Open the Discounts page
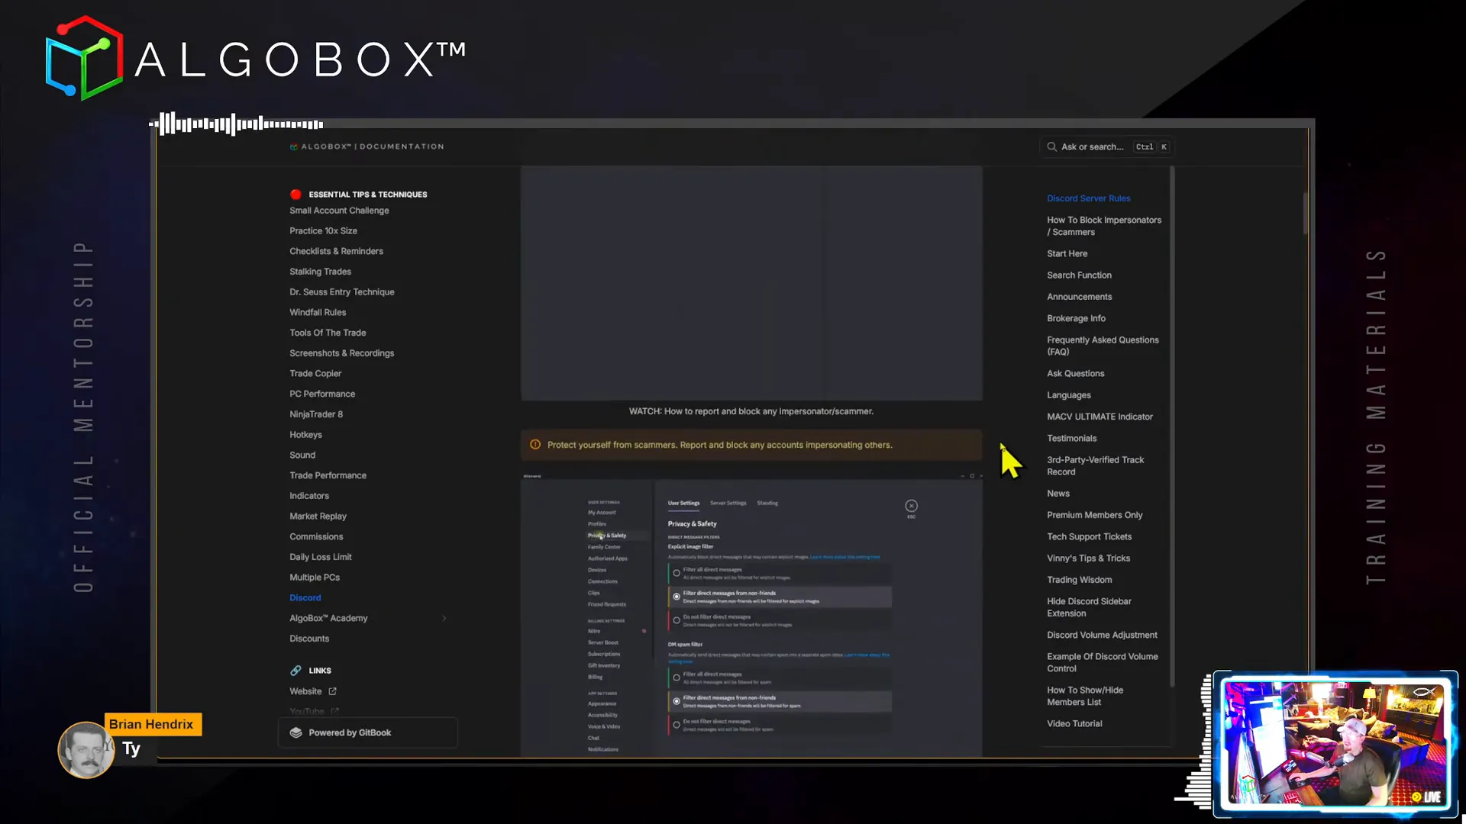 pyautogui.click(x=309, y=639)
